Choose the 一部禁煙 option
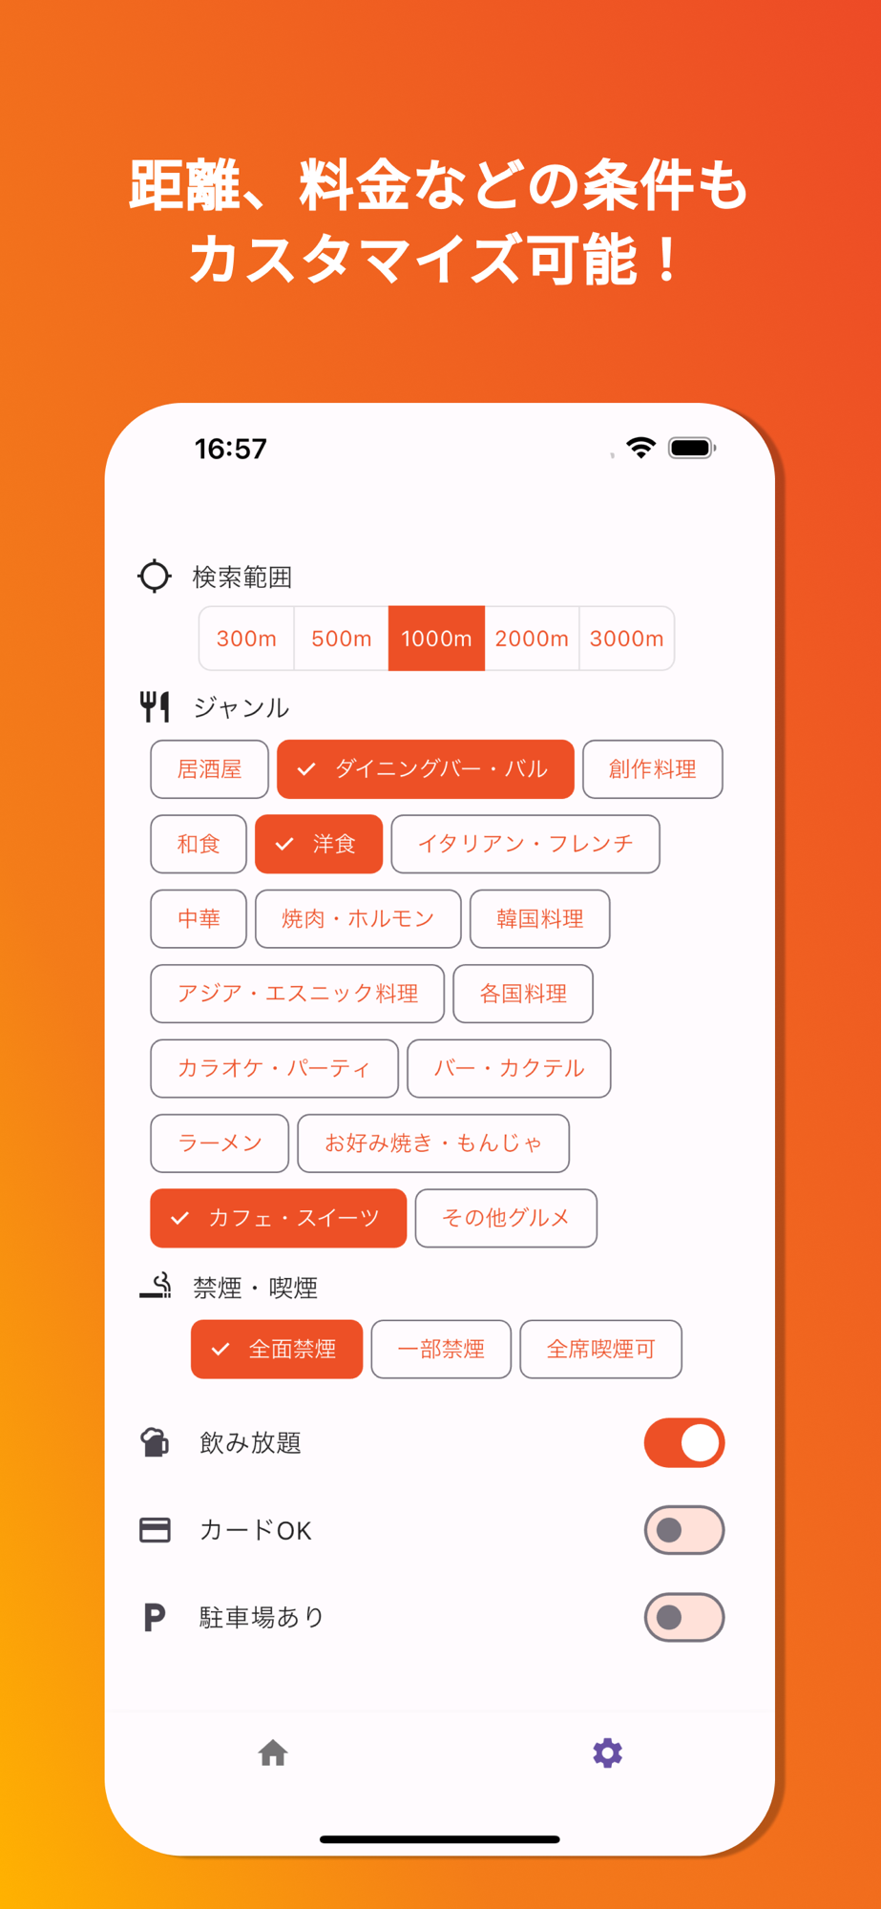Viewport: 881px width, 1909px height. pos(441,1350)
